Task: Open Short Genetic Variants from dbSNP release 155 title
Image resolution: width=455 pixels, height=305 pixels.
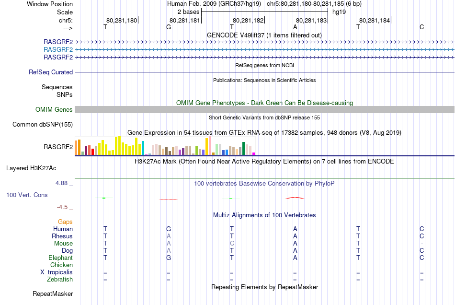Action: click(x=264, y=117)
